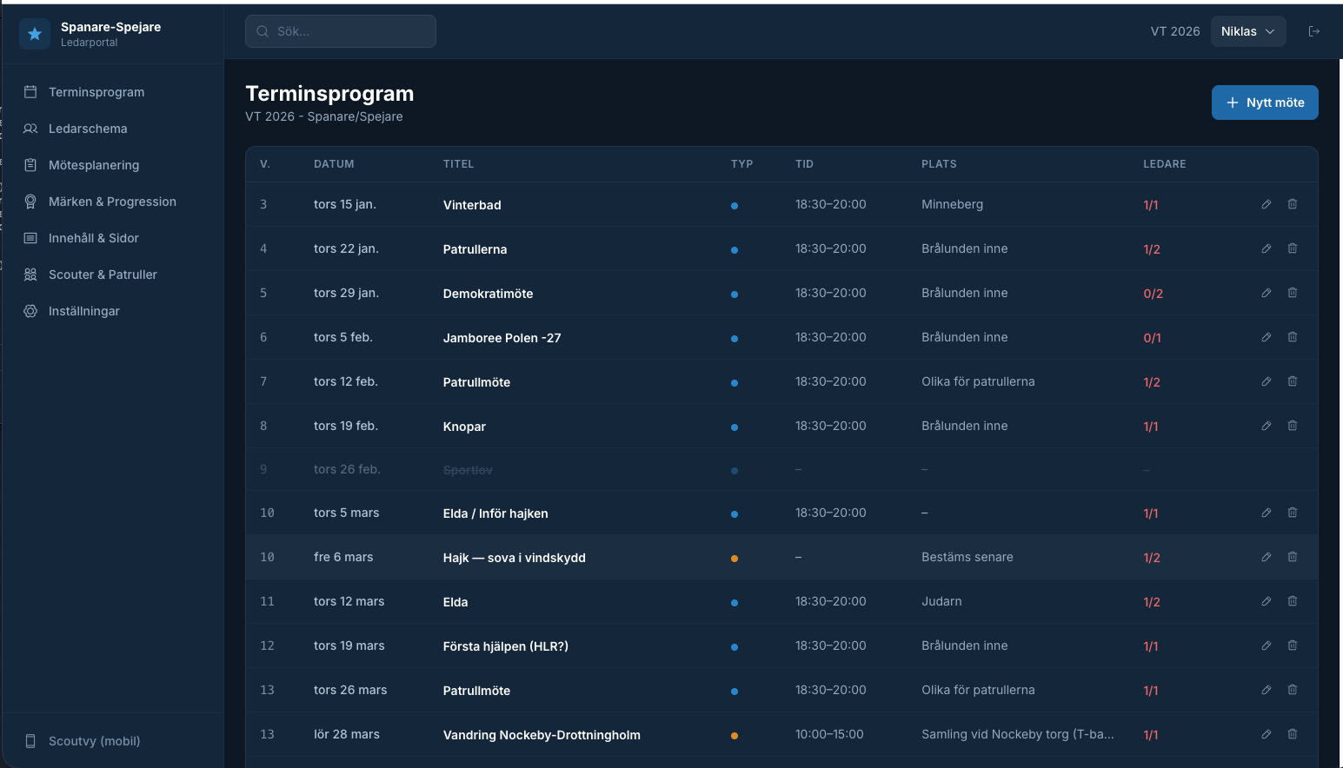
Task: Open the Scouter & Patruller section
Action: [103, 275]
